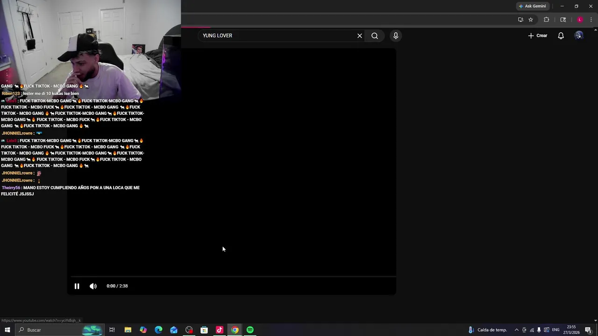598x336 pixels.
Task: Click the YouTube search magnifier button
Action: coord(375,35)
